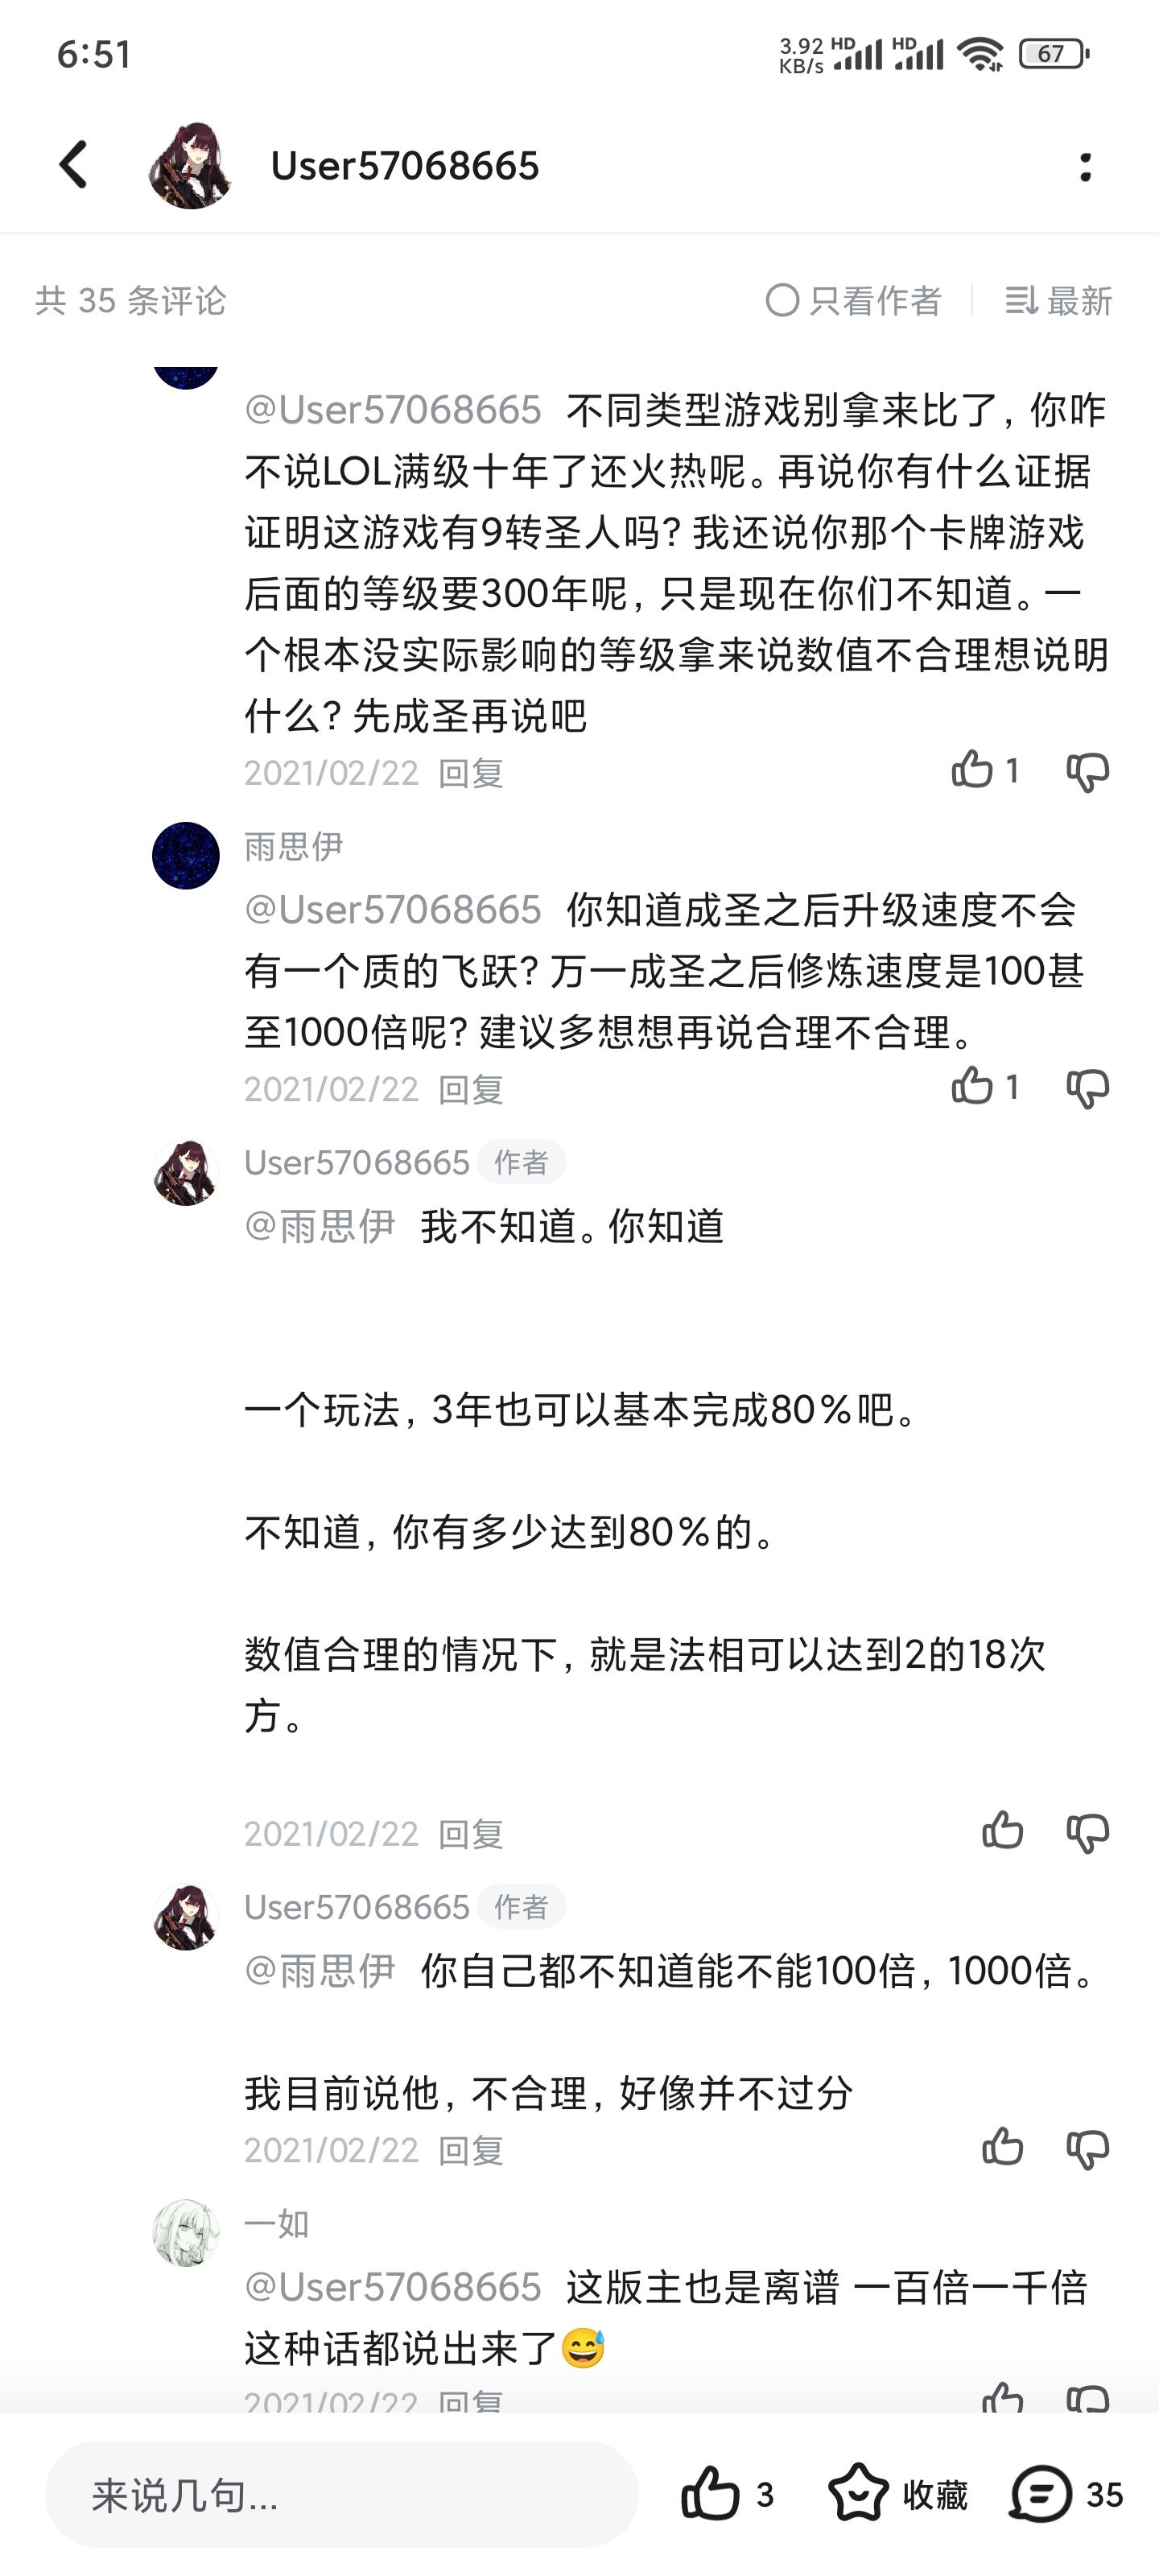Tap the 来说几句 comment input box
Screen dimensions: 1159x2576
coord(341,2495)
